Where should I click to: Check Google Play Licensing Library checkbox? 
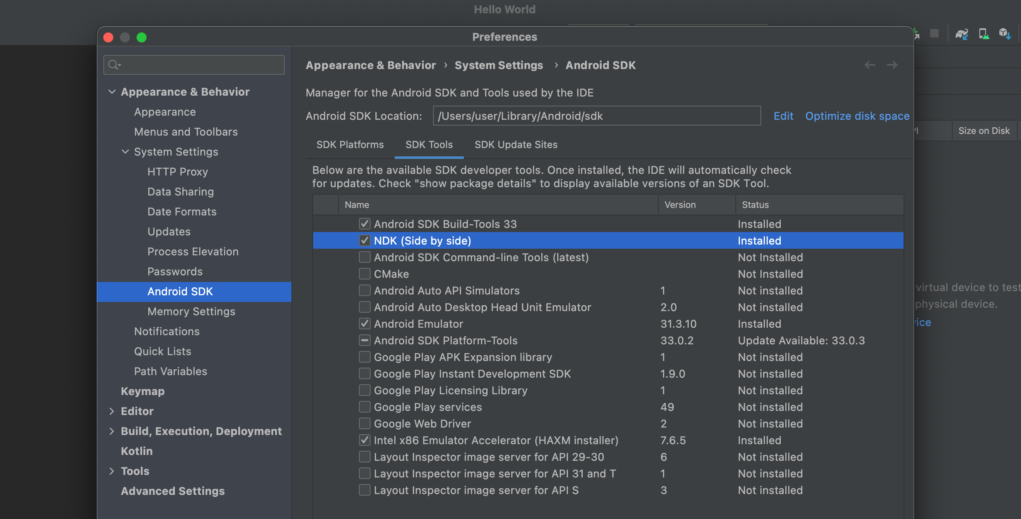(x=364, y=390)
